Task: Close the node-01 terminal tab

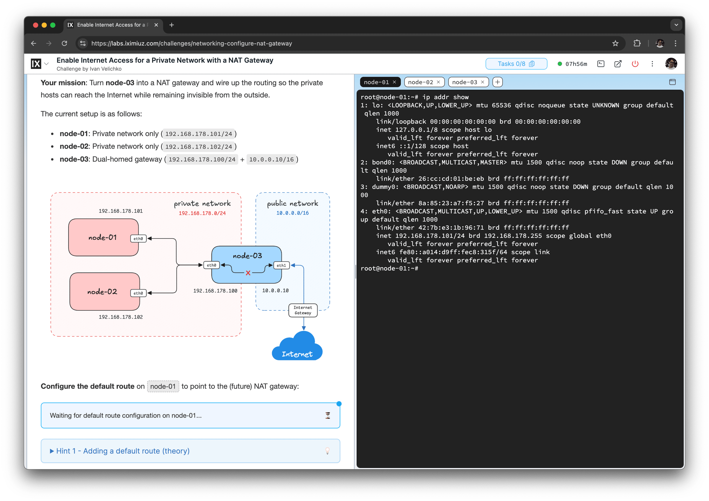Action: 394,82
